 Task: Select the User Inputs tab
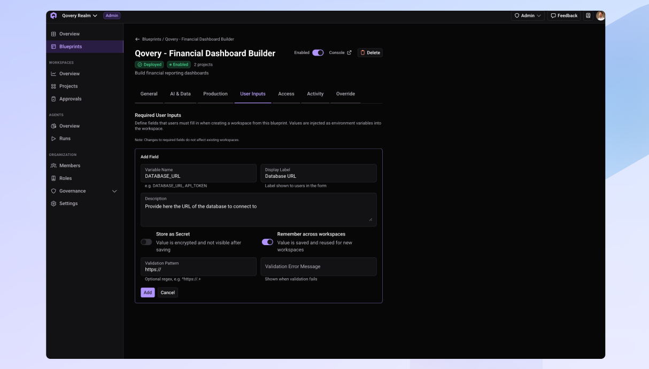(253, 94)
